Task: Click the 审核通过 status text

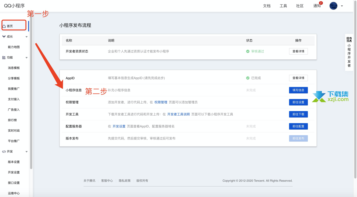Action: 258,51
